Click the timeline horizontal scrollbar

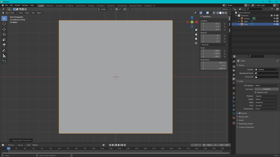(x=116, y=153)
